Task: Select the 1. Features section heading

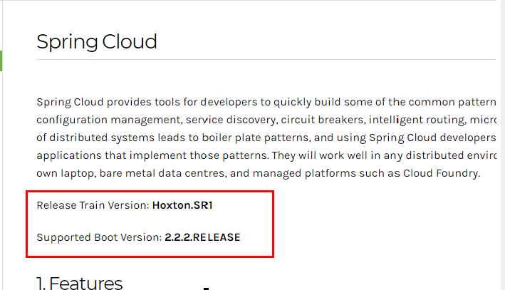Action: click(x=80, y=283)
